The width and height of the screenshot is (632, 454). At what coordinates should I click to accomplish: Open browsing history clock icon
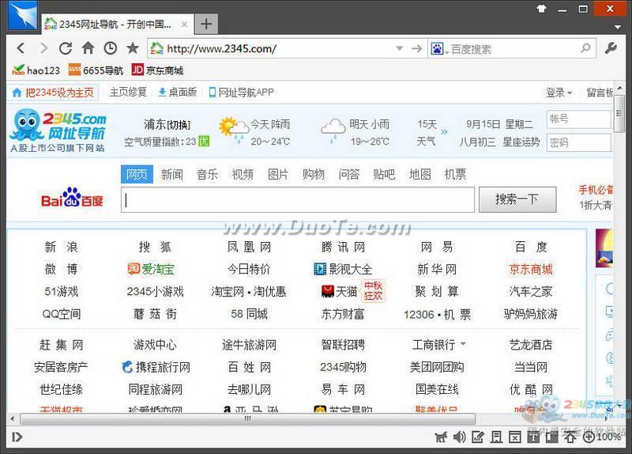tap(110, 48)
